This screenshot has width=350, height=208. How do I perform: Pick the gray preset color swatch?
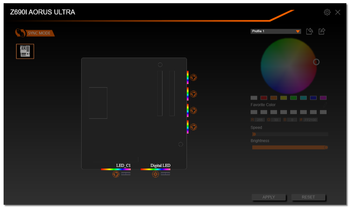tap(254, 98)
